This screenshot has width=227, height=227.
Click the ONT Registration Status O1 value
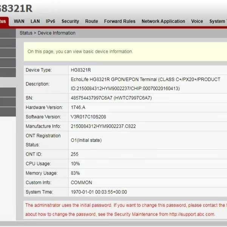click(86, 140)
